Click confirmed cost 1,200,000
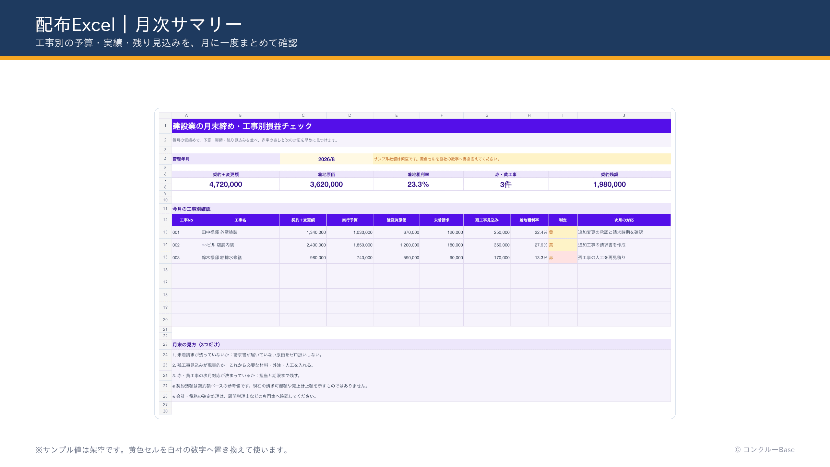 click(x=397, y=245)
